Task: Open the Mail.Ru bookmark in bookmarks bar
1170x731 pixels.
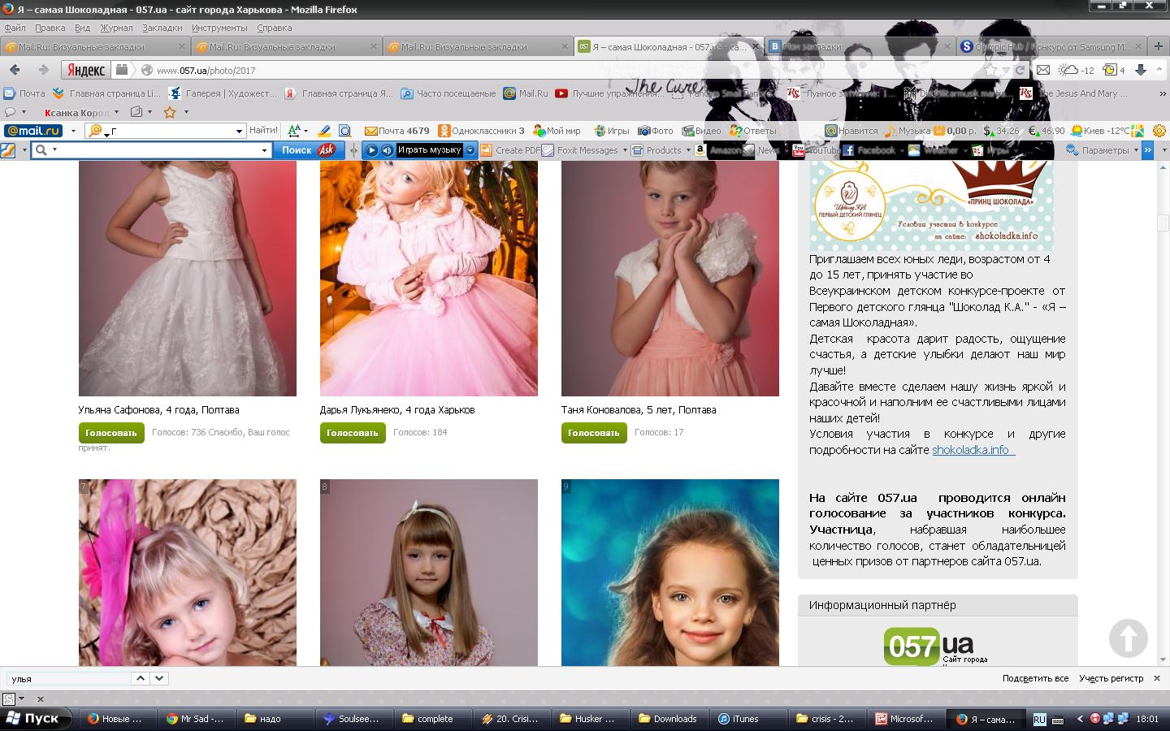Action: point(526,93)
